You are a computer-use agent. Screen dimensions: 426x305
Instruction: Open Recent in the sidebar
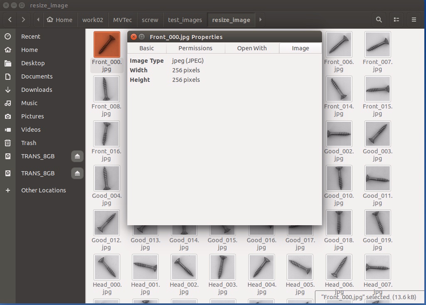[43, 37]
